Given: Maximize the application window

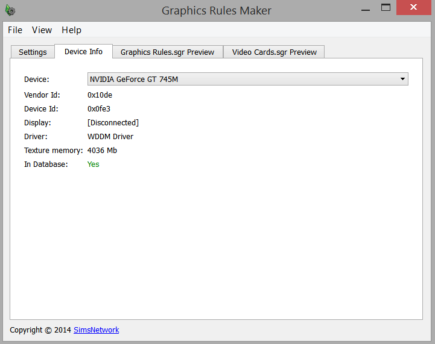Looking at the screenshot, I should [x=386, y=8].
